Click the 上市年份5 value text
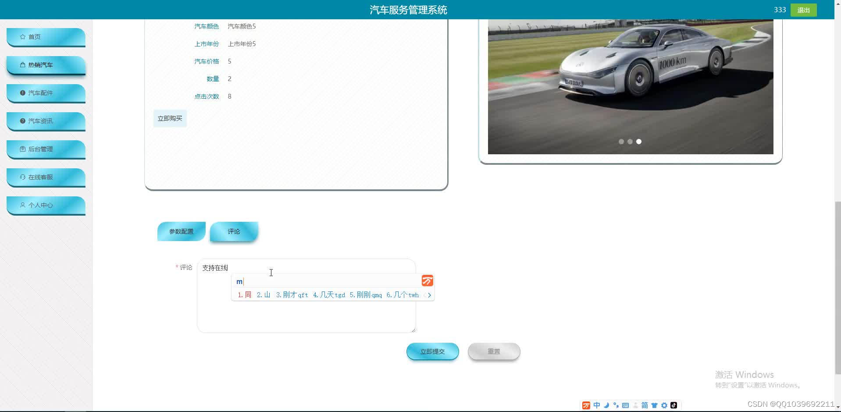 [242, 44]
